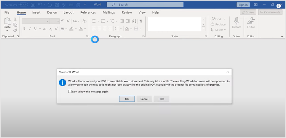
Task: Pick the Text Highlight Color pen
Action: [71, 29]
